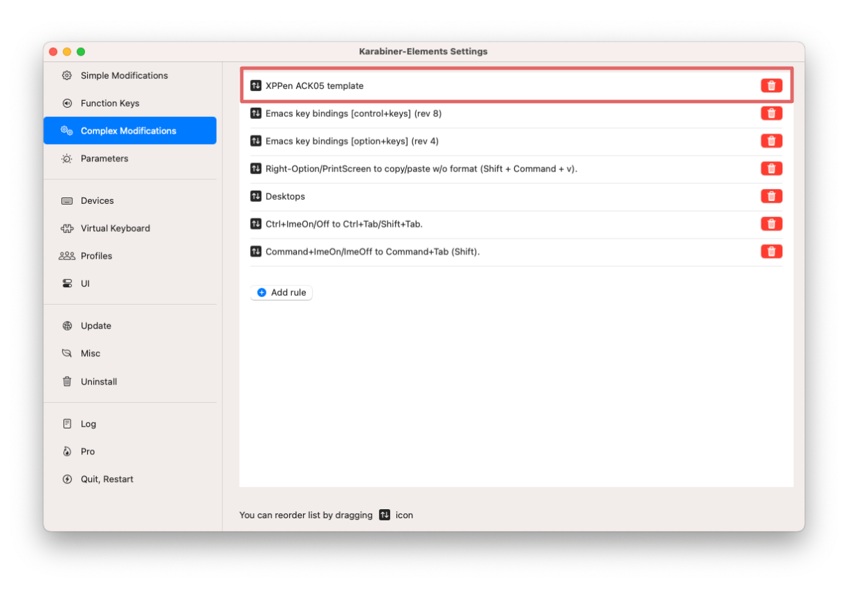Delete Emacs key bindings [option+keys] rule
Viewport: 861px width, 592px height.
click(771, 141)
